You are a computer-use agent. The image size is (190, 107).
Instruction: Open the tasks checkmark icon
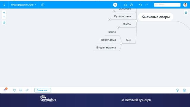(27, 90)
